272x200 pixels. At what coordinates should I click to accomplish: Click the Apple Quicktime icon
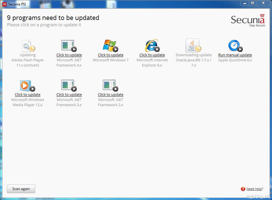coord(235,46)
